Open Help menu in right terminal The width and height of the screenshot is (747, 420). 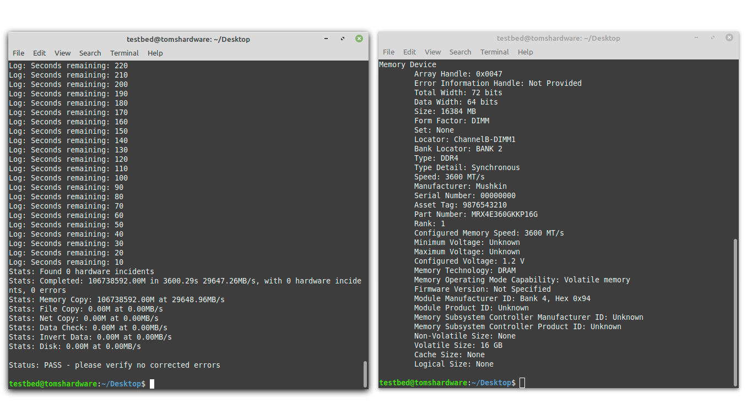[526, 52]
